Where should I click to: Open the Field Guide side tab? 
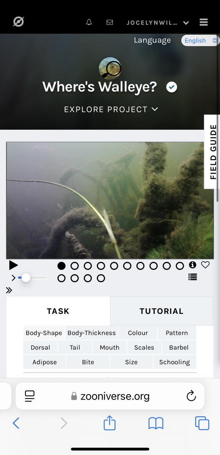tap(212, 152)
